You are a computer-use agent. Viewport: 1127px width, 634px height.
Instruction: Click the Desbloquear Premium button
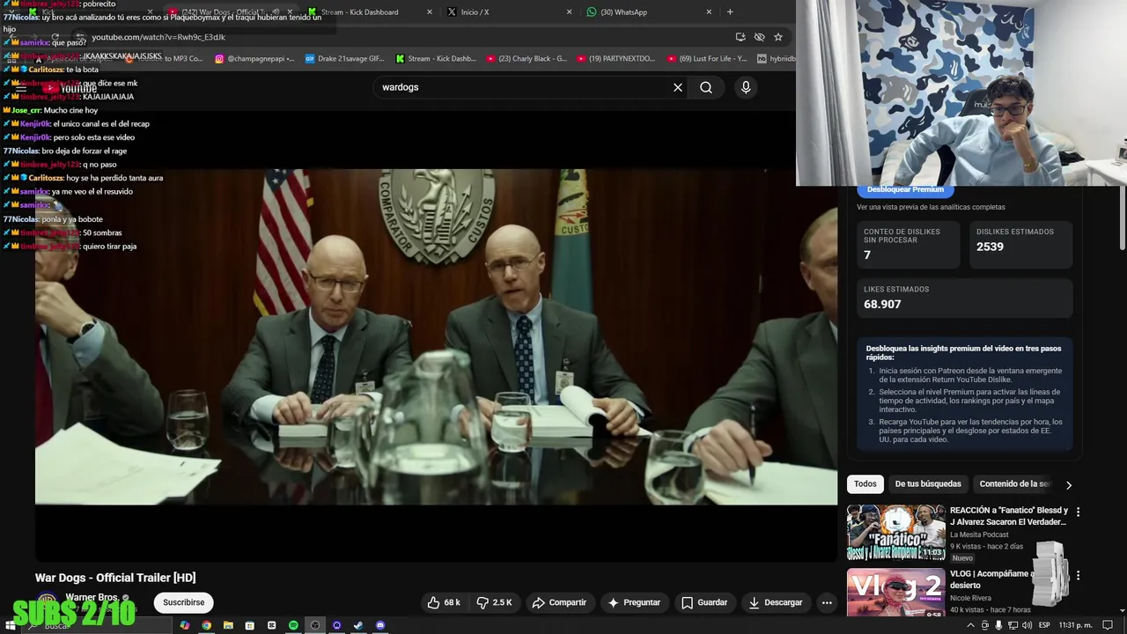905,189
